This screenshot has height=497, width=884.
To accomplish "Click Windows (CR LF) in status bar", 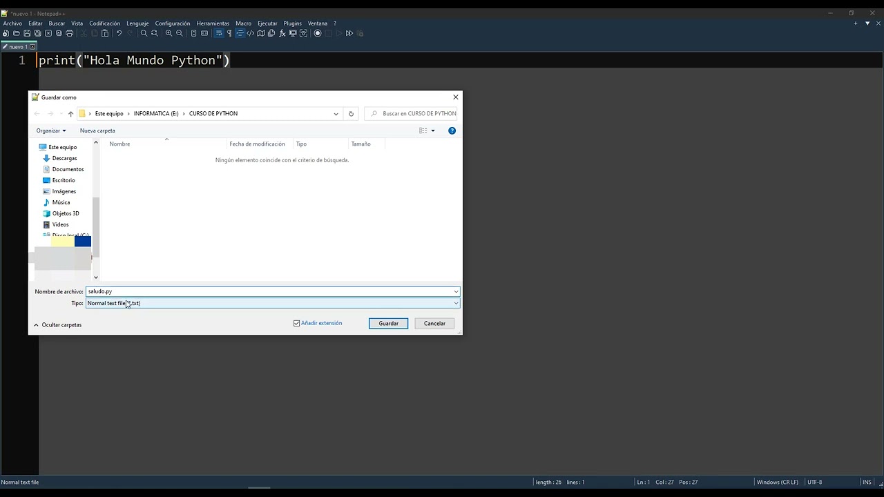I will coord(778,482).
